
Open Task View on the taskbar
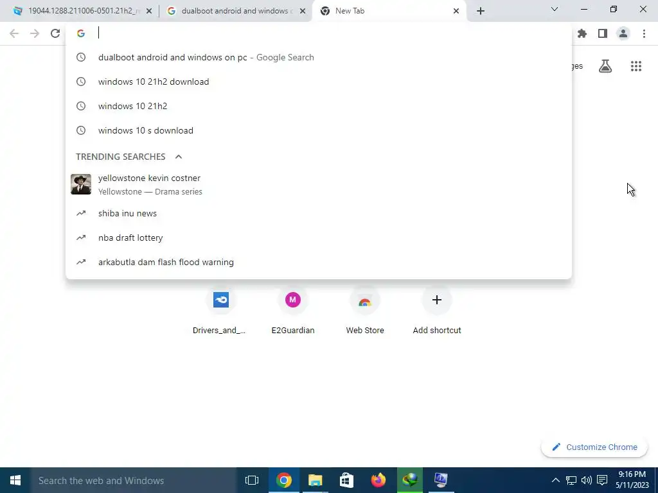[x=252, y=480]
